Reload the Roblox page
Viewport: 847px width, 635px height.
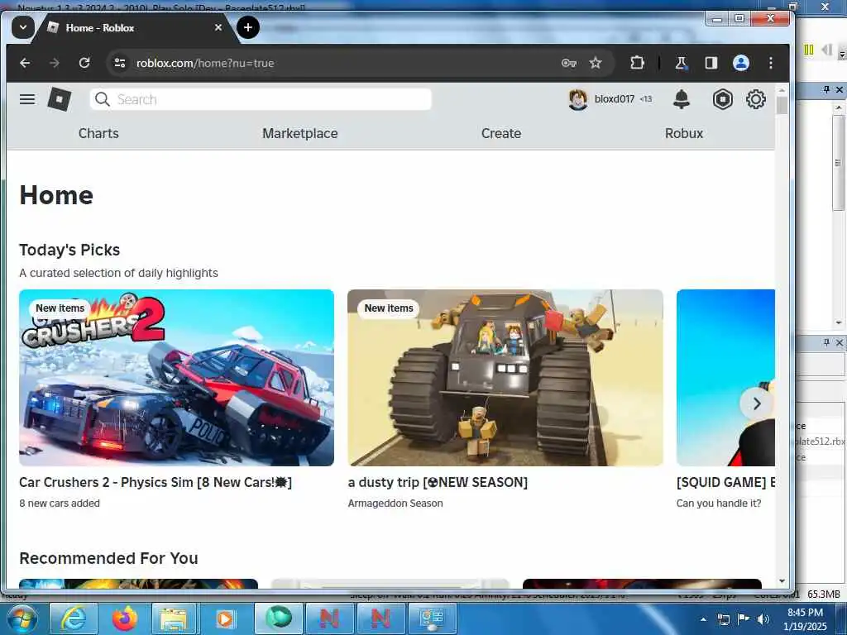pos(84,63)
